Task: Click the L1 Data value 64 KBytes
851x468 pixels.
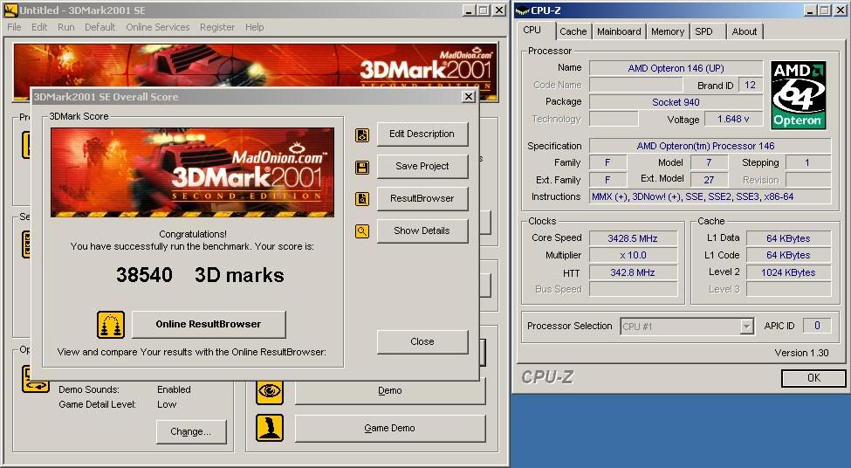Action: point(788,238)
